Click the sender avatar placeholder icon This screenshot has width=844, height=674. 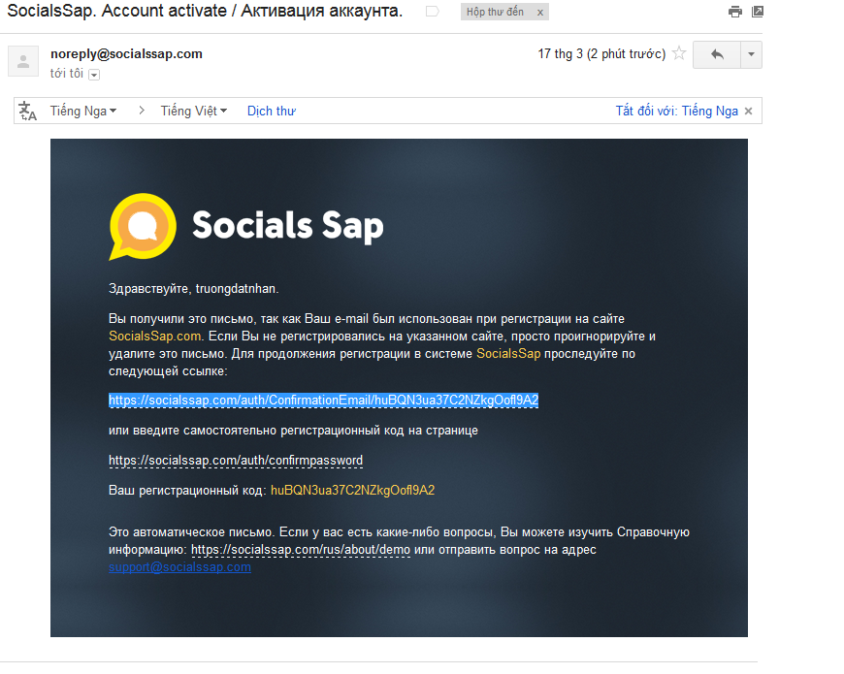coord(23,61)
